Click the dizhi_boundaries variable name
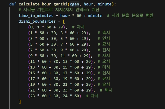This screenshot has height=109, width=165. (x=37, y=21)
